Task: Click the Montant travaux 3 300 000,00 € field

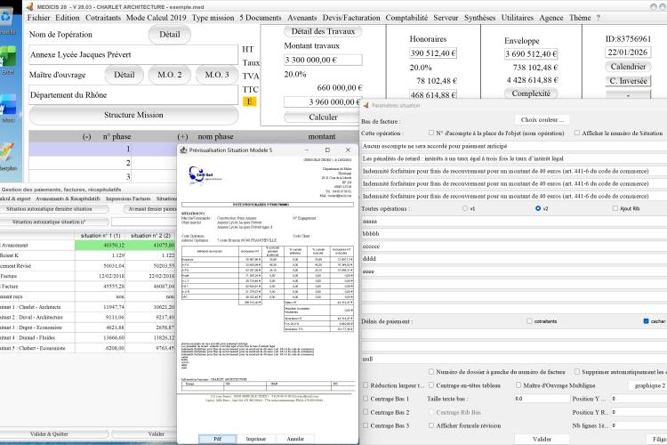Action: click(323, 60)
